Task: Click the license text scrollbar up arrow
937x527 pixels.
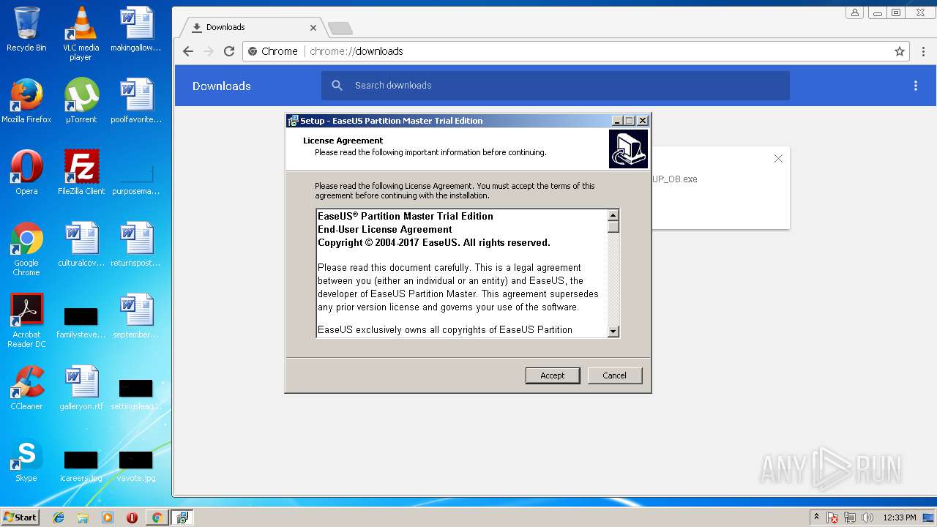Action: 613,215
